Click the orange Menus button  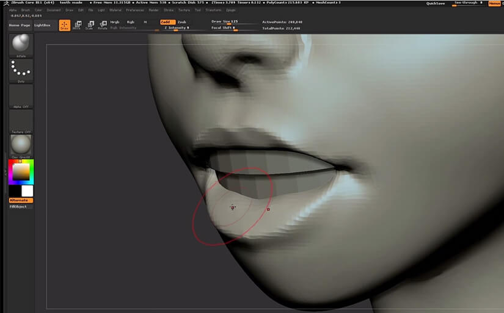pos(495,3)
